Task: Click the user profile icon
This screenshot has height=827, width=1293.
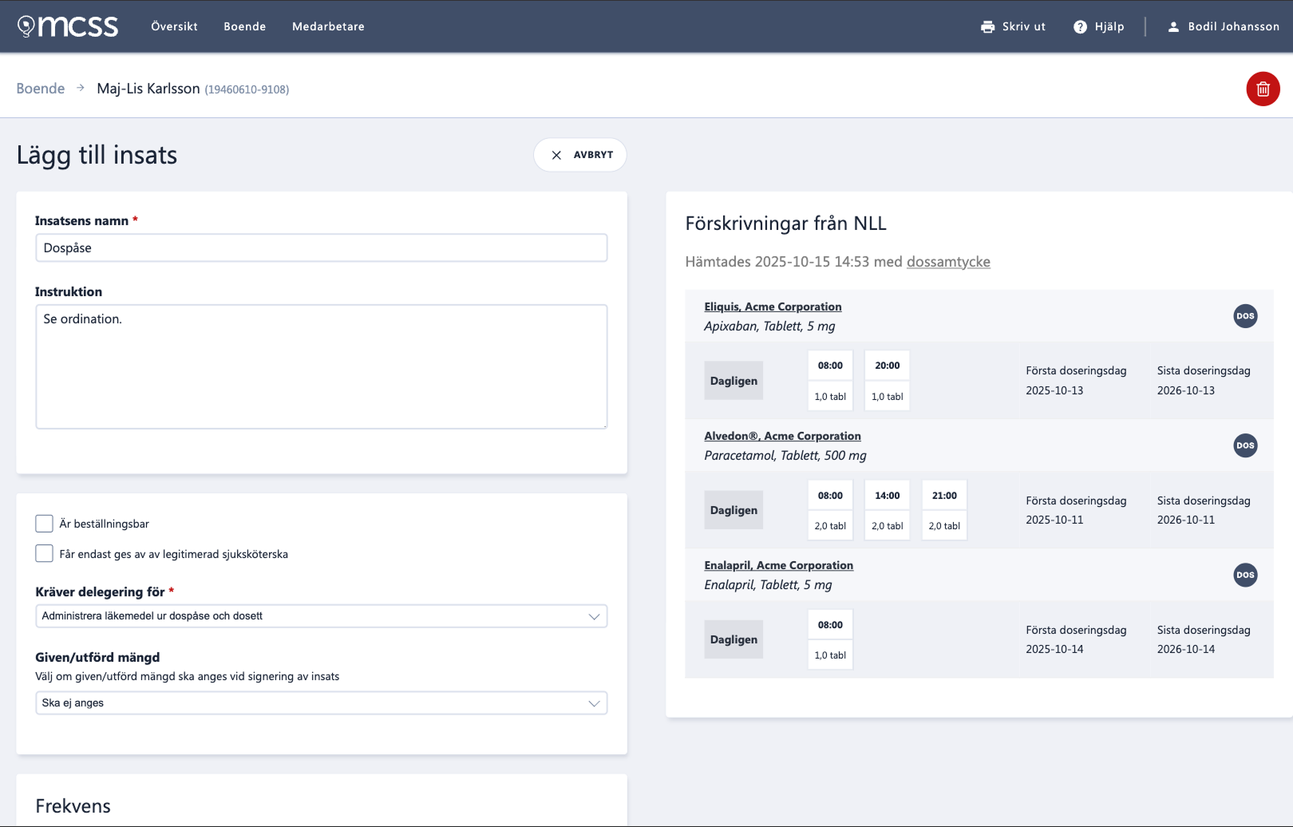Action: point(1173,26)
